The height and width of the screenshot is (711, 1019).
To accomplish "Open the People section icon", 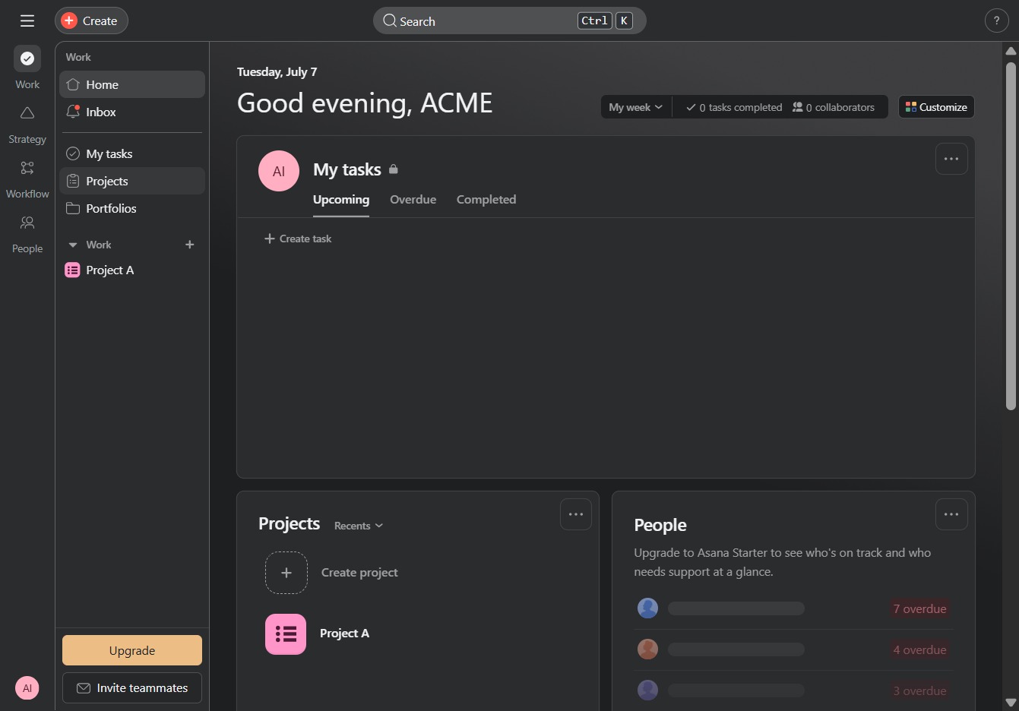I will coord(27,223).
